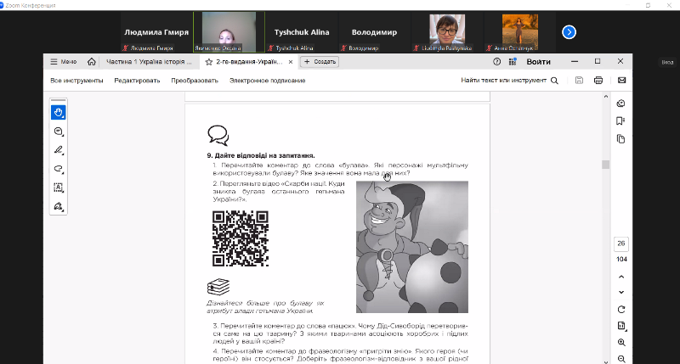Click the Войти sign-in button
Image resolution: width=680 pixels, height=364 pixels.
click(538, 62)
